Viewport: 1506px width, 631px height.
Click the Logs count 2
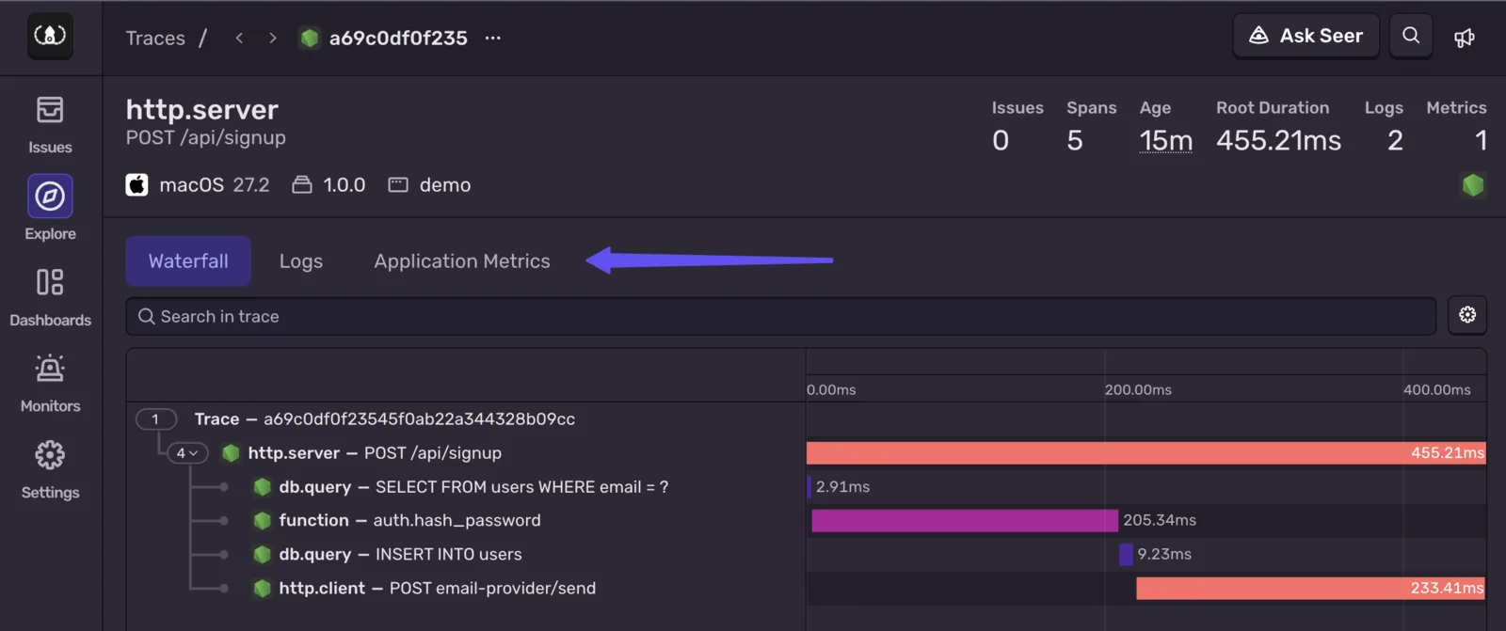tap(1395, 140)
